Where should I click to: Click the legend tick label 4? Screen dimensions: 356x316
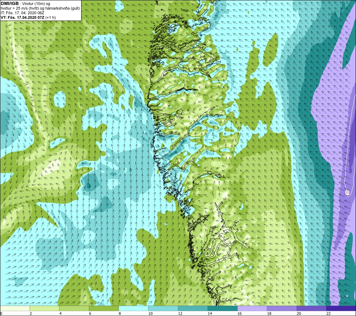coord(61,314)
